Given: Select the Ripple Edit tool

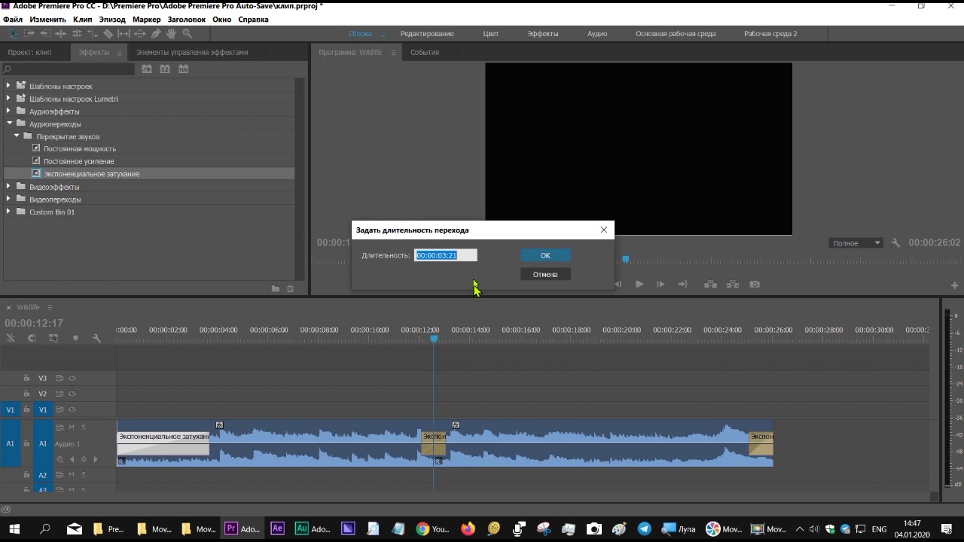Looking at the screenshot, I should (61, 33).
